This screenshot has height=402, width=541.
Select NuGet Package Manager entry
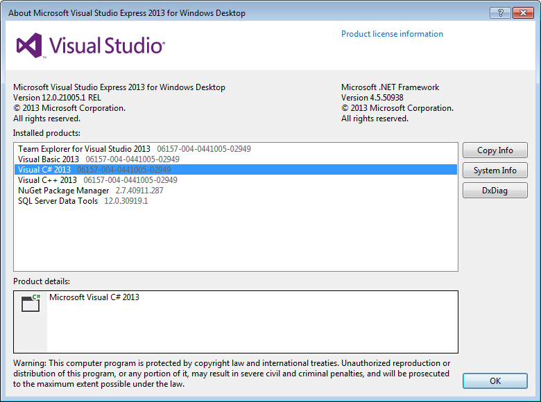63,191
